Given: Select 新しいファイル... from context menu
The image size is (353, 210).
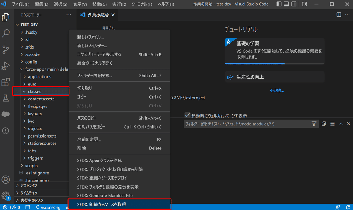Looking at the screenshot, I should click(119, 37).
